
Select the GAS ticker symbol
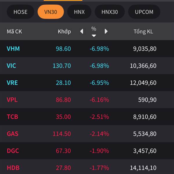tap(12, 134)
